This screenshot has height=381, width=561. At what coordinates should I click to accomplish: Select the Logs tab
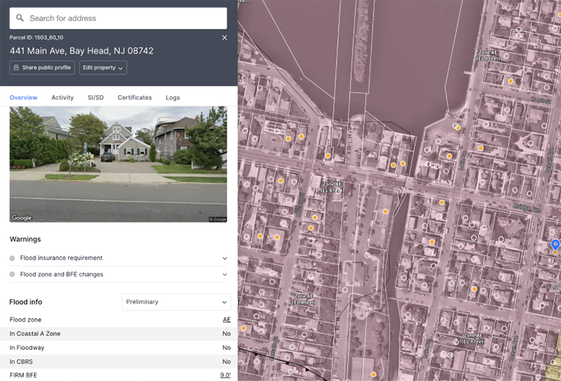click(x=173, y=97)
